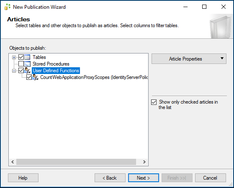Image resolution: width=234 pixels, height=188 pixels.
Task: Select the Stored Procedures tree label
Action: (x=51, y=64)
